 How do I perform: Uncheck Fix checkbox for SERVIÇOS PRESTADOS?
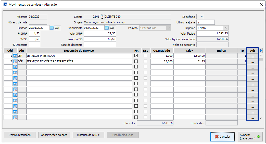point(136,56)
